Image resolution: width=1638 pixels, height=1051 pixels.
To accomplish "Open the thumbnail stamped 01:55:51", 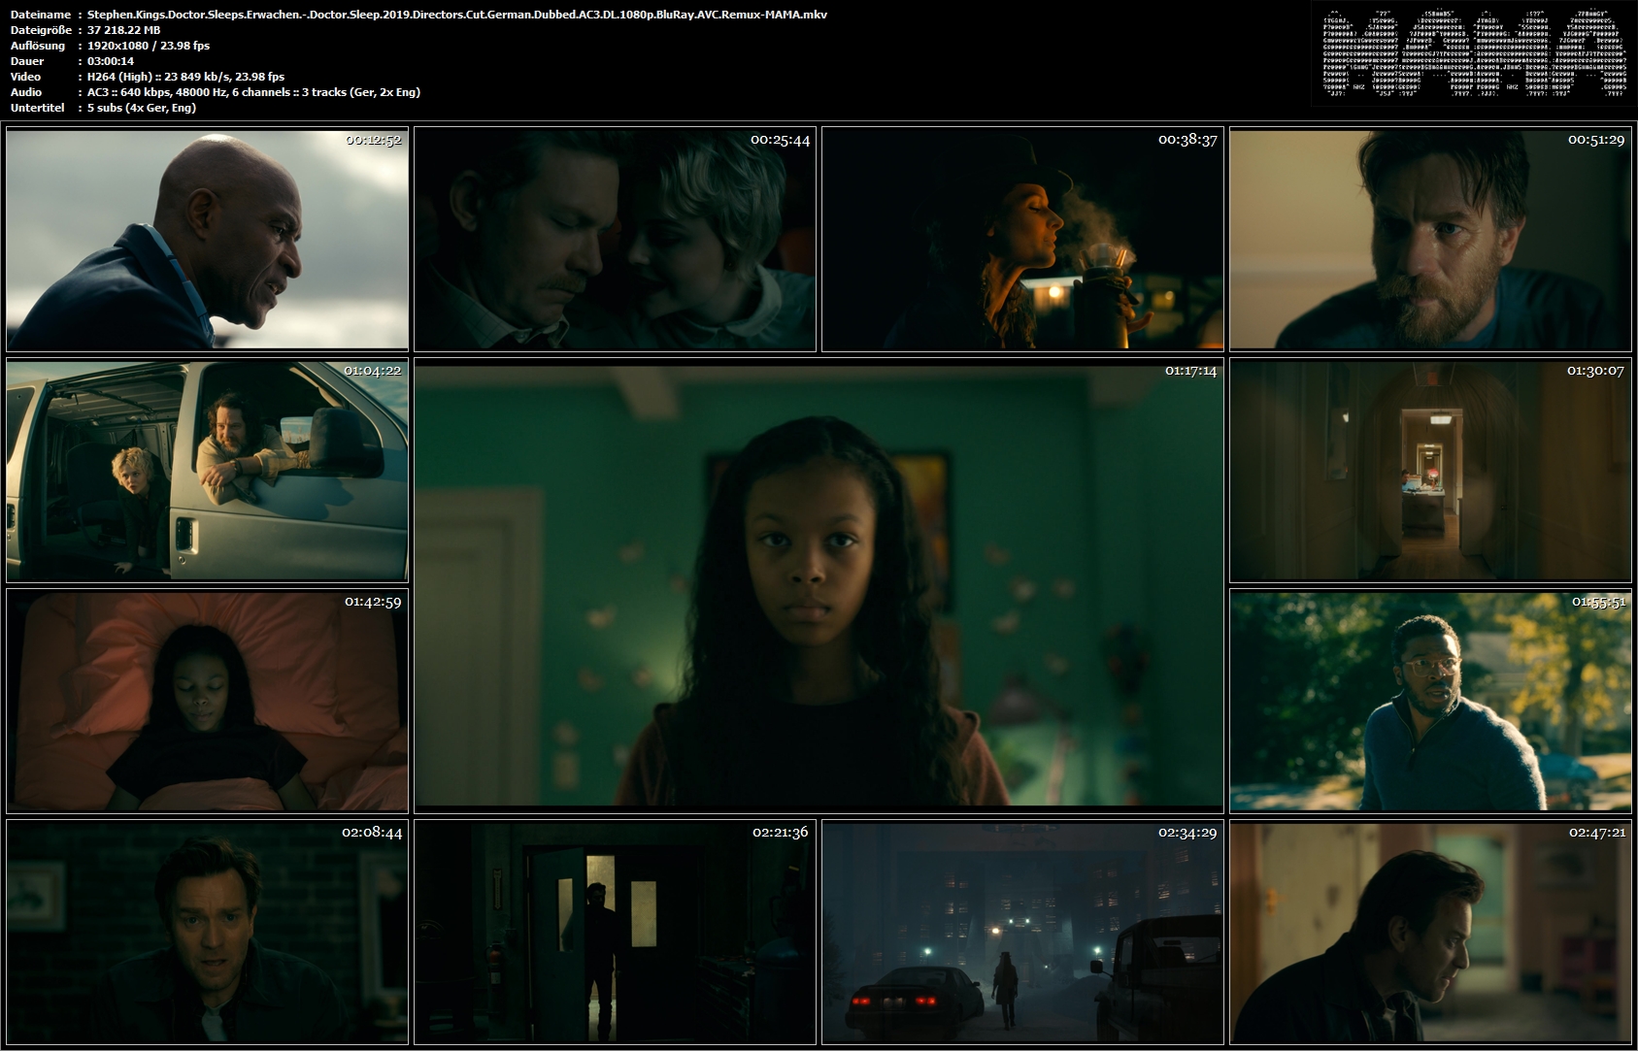I will coord(1430,701).
